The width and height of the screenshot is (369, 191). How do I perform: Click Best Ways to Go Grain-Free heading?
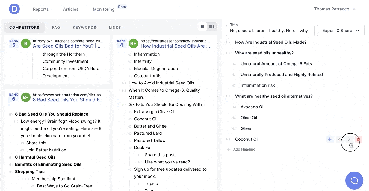64,186
